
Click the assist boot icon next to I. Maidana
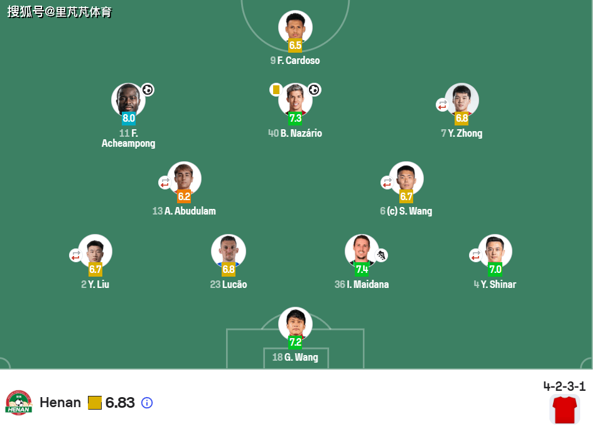click(381, 255)
